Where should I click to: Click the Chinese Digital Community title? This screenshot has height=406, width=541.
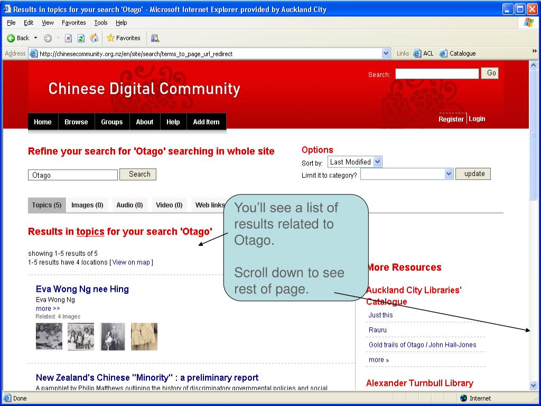pos(144,89)
